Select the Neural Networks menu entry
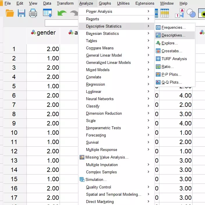205x205 pixels. click(x=117, y=99)
